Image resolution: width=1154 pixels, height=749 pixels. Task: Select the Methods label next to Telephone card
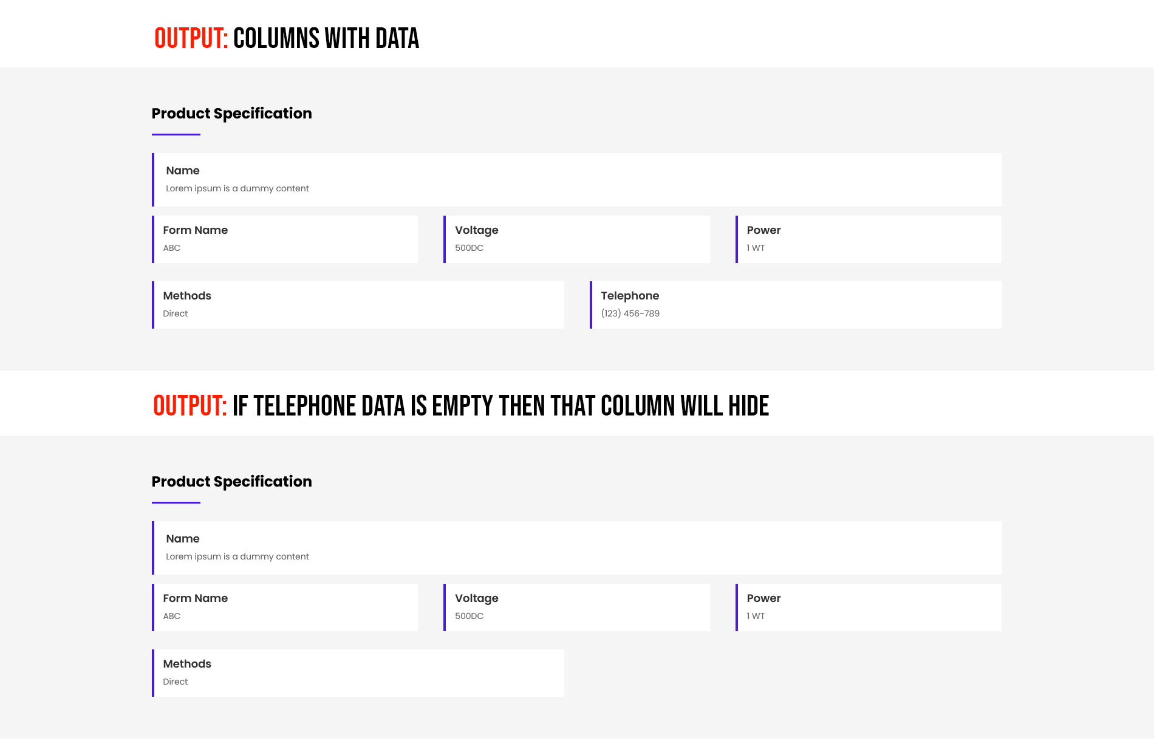coord(187,296)
